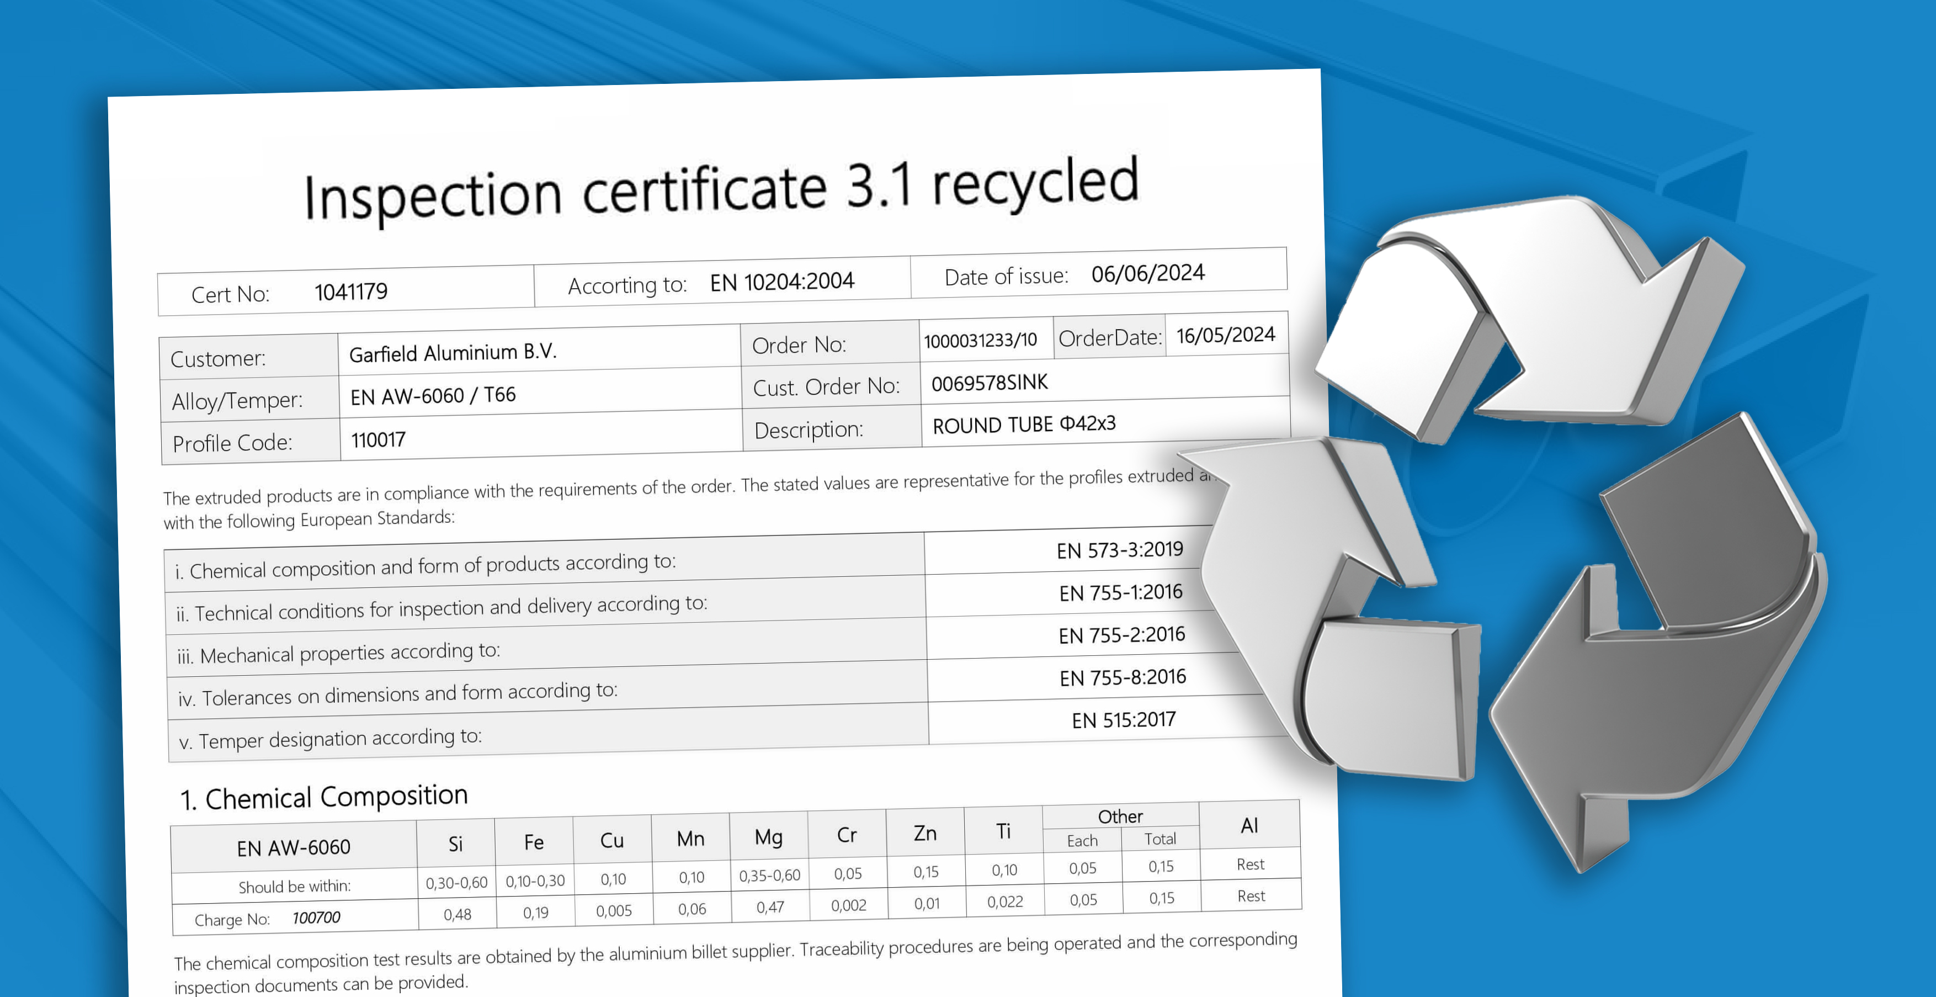Click the standard 'EN 515:2017'
This screenshot has height=997, width=1936.
1124,719
